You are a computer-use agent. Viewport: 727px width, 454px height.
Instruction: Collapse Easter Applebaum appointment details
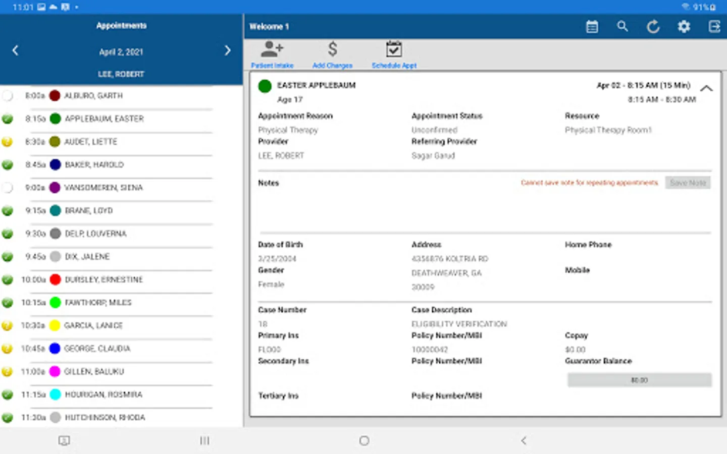(706, 88)
